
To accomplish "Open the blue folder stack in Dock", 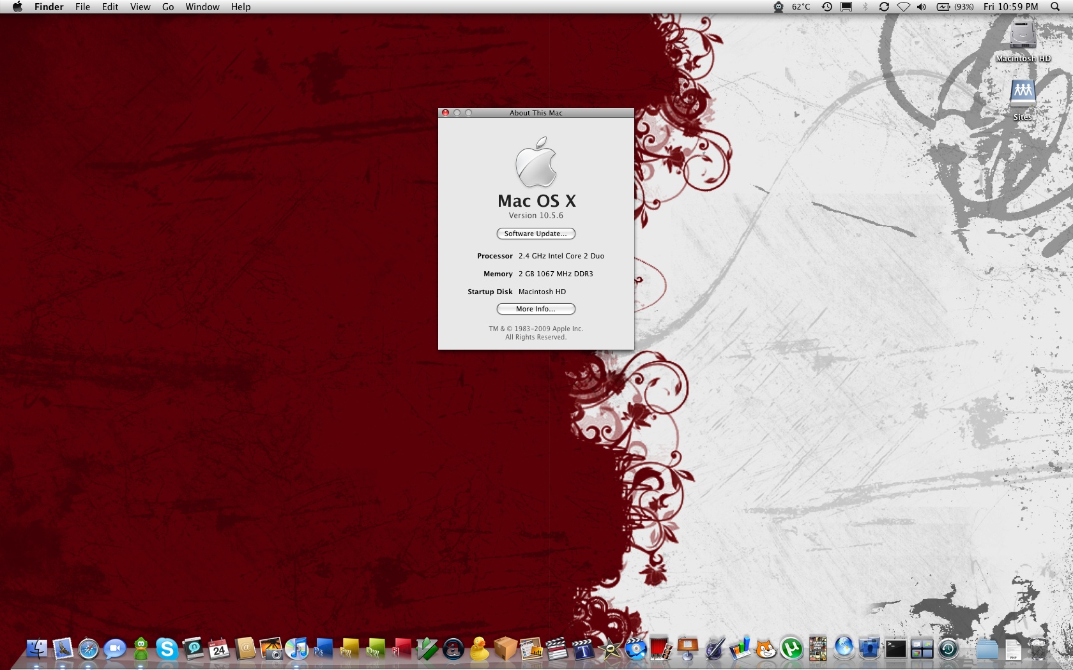I will tap(987, 649).
